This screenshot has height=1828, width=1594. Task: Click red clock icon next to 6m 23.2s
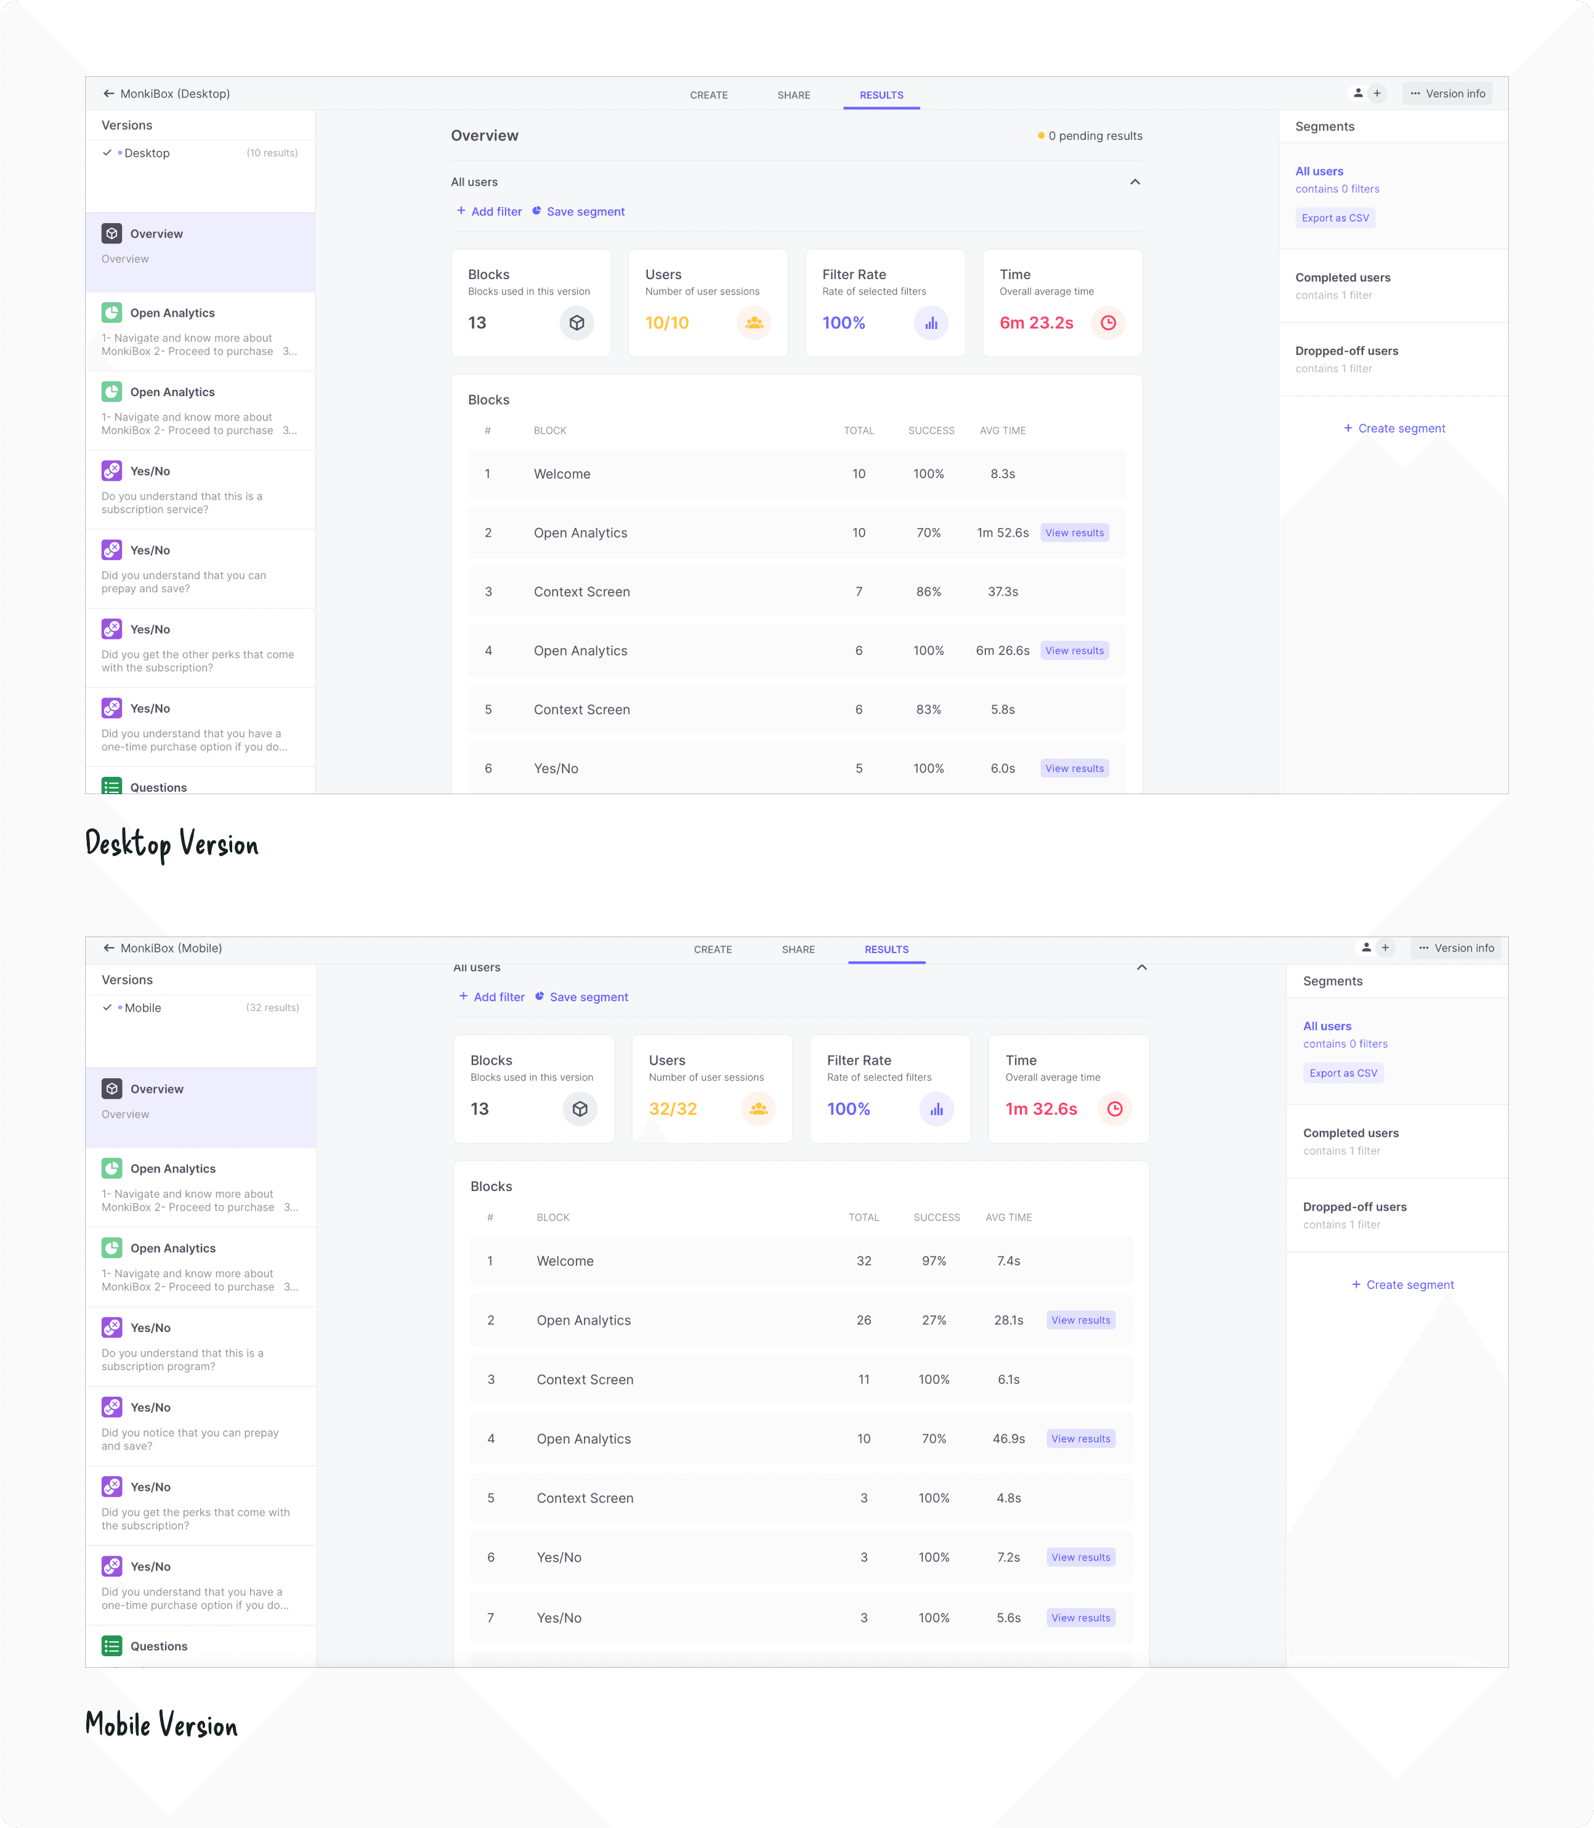tap(1108, 323)
